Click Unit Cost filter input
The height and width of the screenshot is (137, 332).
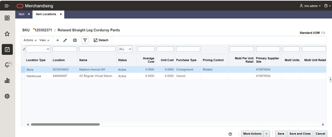(x=165, y=49)
